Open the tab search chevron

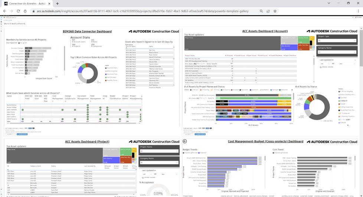click(x=329, y=3)
